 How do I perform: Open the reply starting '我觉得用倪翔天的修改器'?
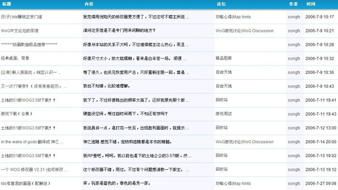136,17
